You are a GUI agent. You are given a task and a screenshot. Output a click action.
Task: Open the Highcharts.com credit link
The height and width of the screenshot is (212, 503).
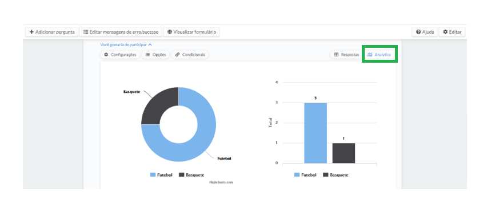click(x=221, y=182)
